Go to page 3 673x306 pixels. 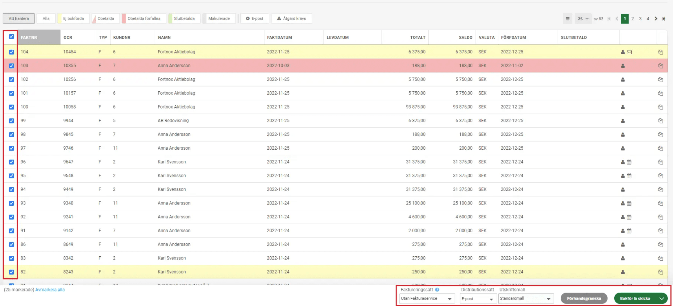pyautogui.click(x=640, y=19)
